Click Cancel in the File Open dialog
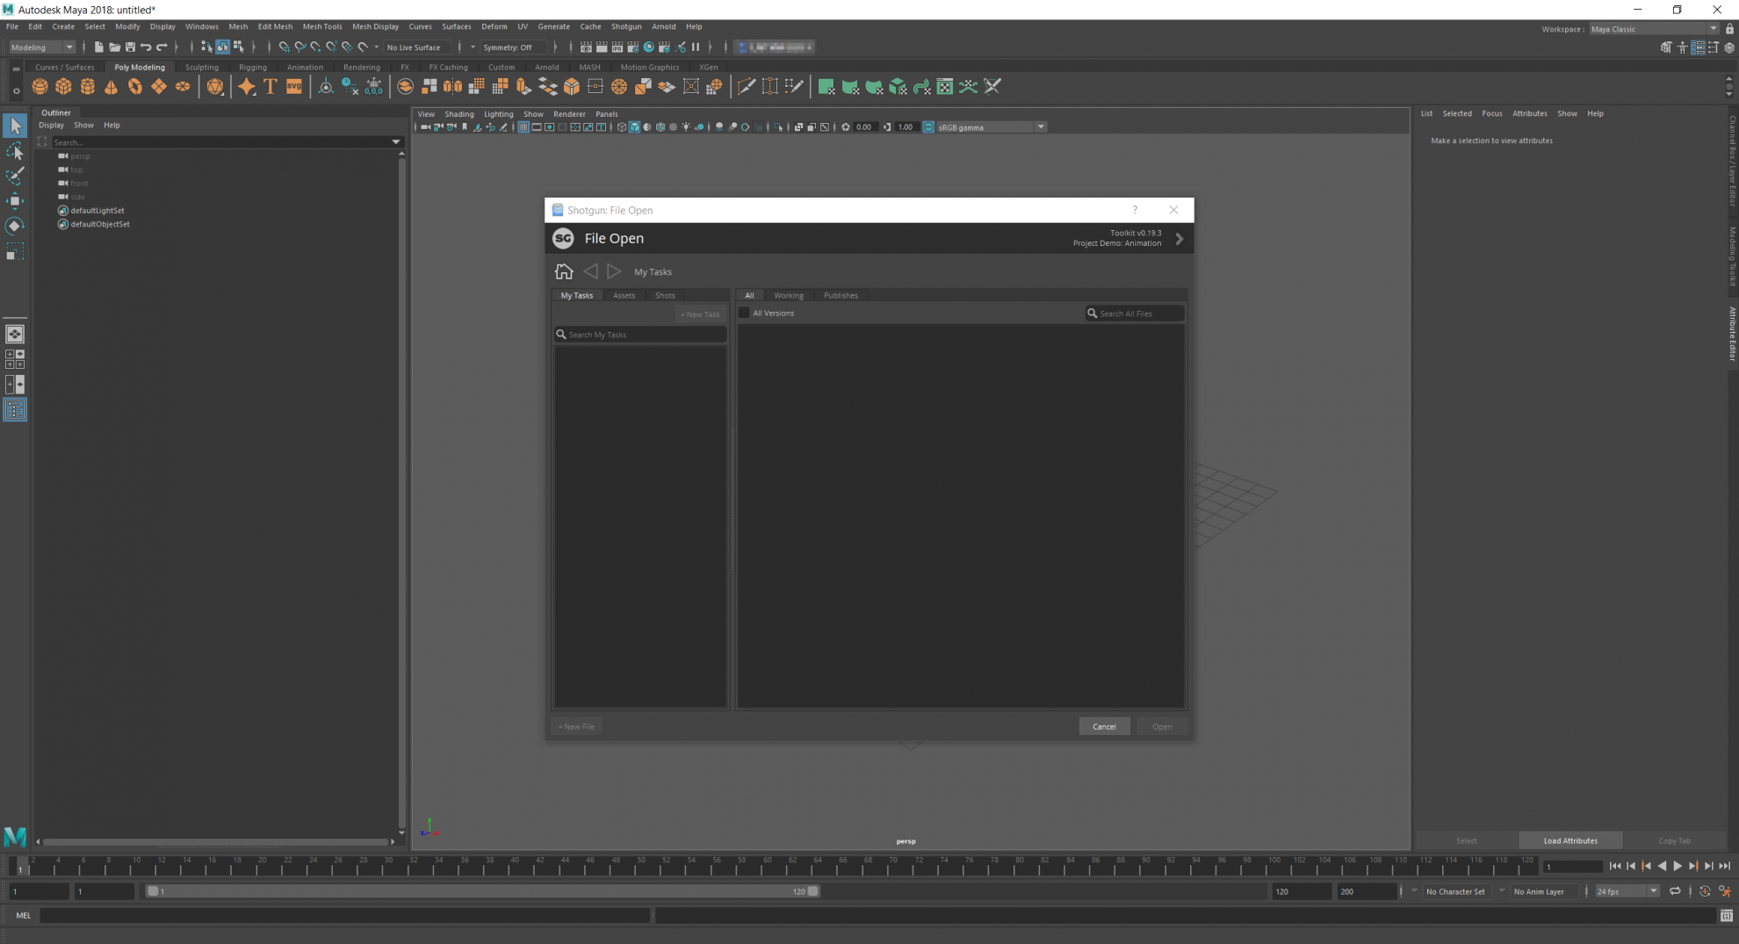The height and width of the screenshot is (944, 1739). click(1104, 726)
